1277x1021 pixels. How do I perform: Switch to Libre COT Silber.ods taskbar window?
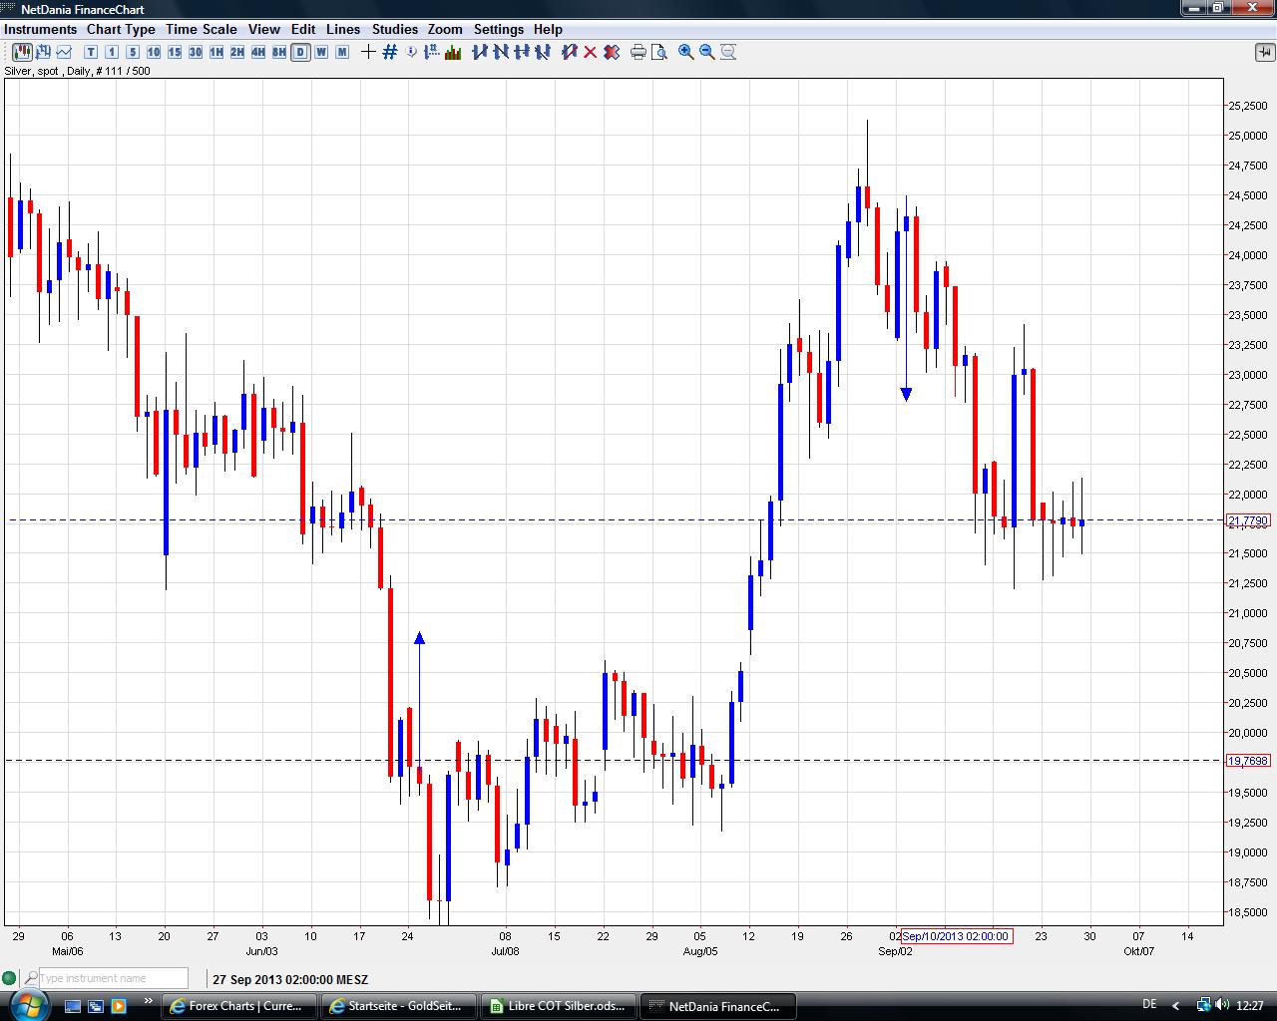(559, 1006)
